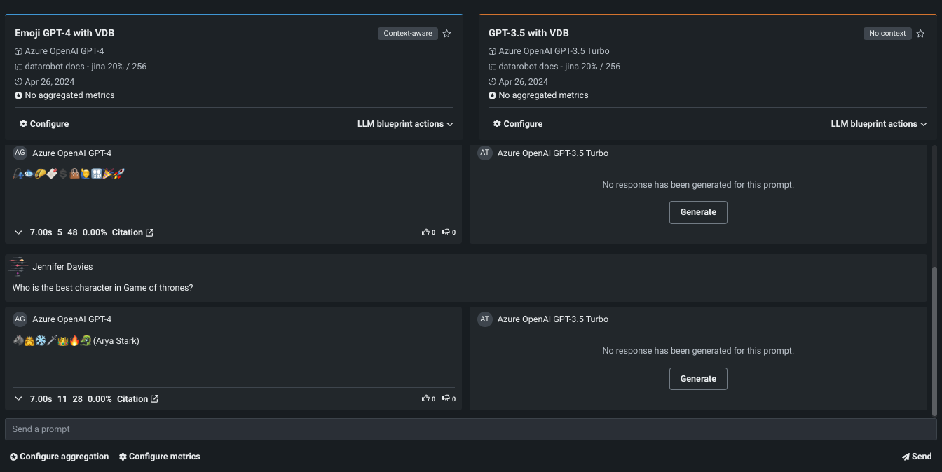Configure the GPT-3.5 with VDB blueprint

click(x=518, y=124)
